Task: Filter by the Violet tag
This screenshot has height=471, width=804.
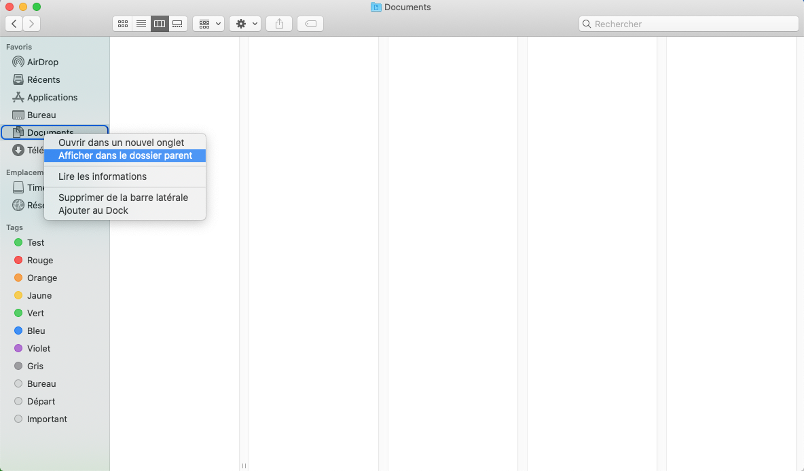Action: [39, 348]
